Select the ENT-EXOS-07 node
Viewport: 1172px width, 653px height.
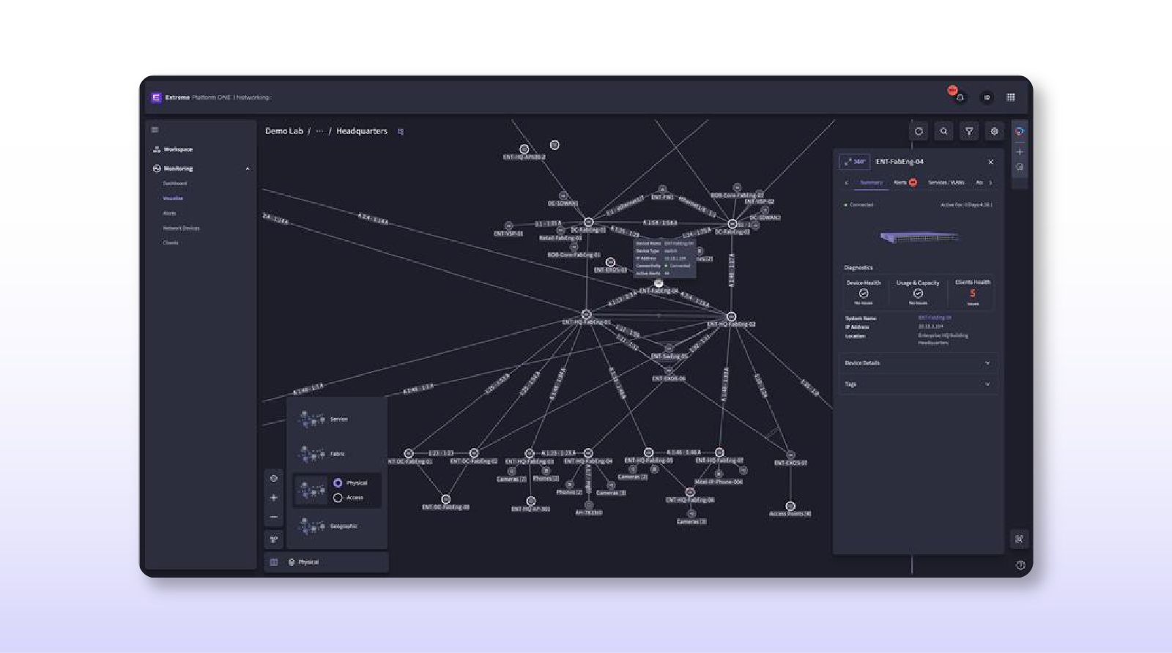pyautogui.click(x=790, y=455)
